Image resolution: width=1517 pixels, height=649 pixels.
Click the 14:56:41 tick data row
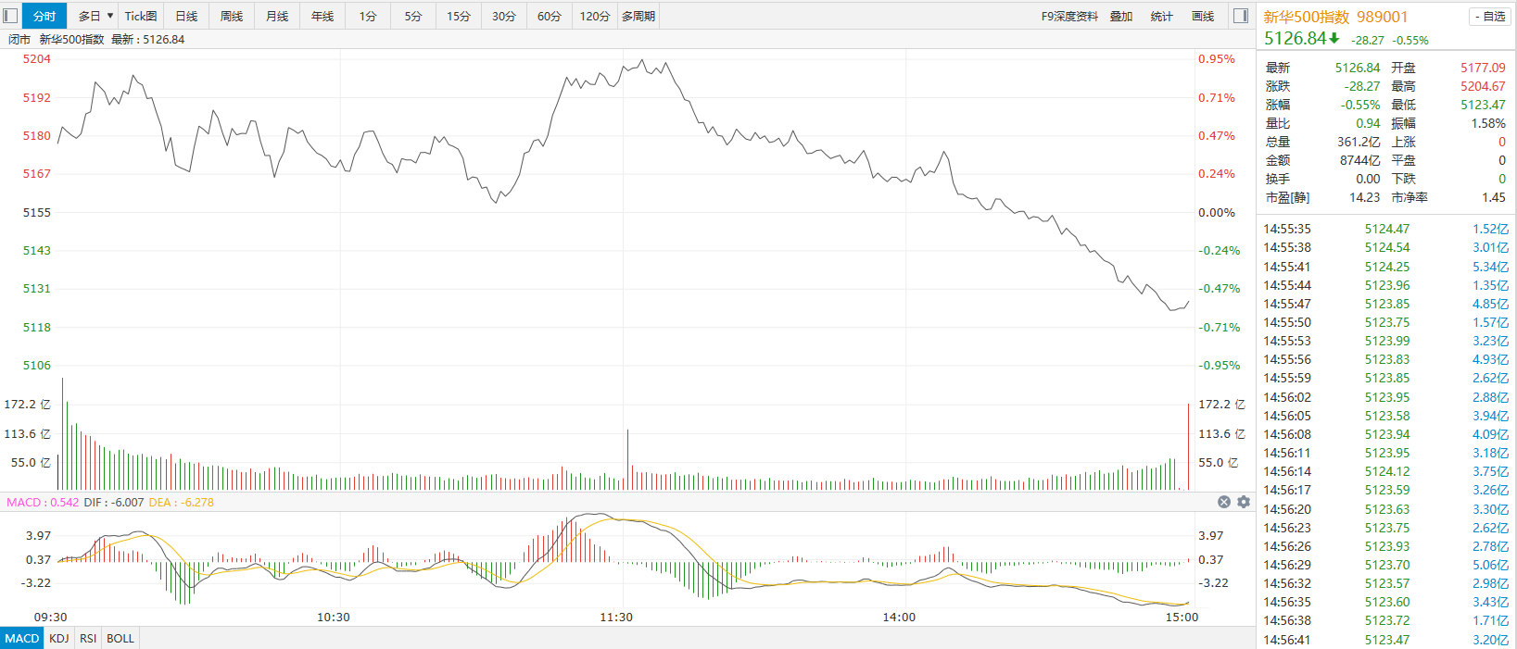tap(1385, 640)
